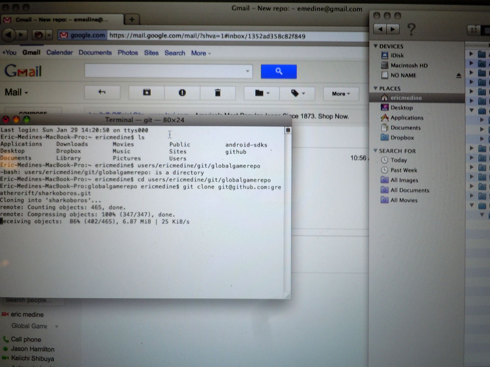Open the +You link in Google bar
This screenshot has width=490, height=367.
9,52
